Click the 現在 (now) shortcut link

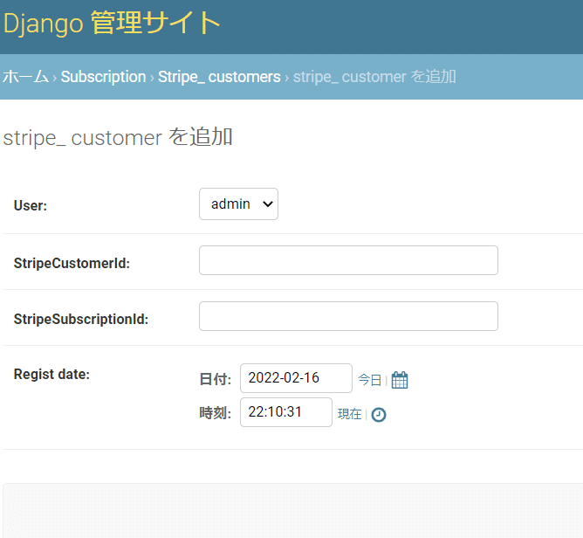pyautogui.click(x=349, y=414)
